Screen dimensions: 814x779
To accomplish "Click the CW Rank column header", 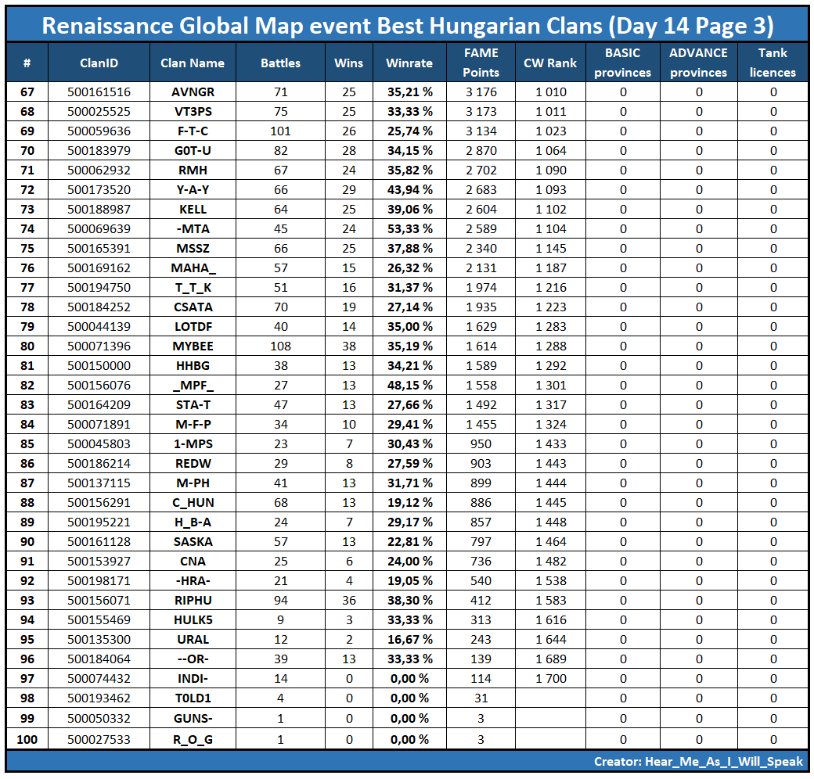I will point(550,63).
